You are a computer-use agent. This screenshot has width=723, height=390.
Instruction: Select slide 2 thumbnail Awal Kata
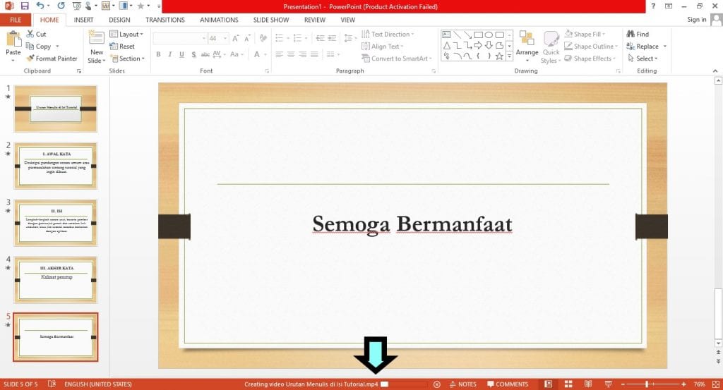[x=56, y=166]
